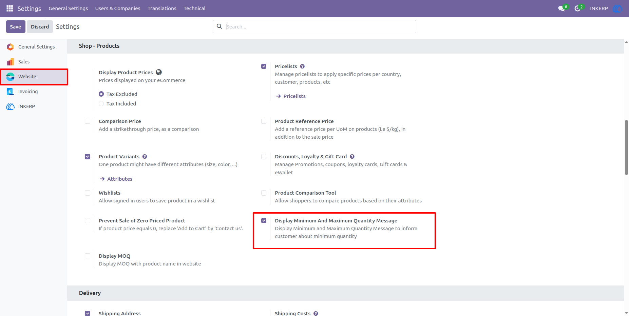Open the Technical menu

(x=194, y=8)
